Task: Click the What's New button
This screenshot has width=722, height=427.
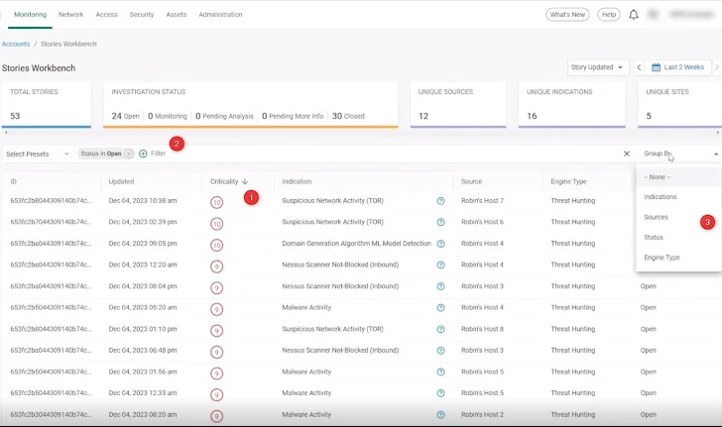Action: click(567, 15)
